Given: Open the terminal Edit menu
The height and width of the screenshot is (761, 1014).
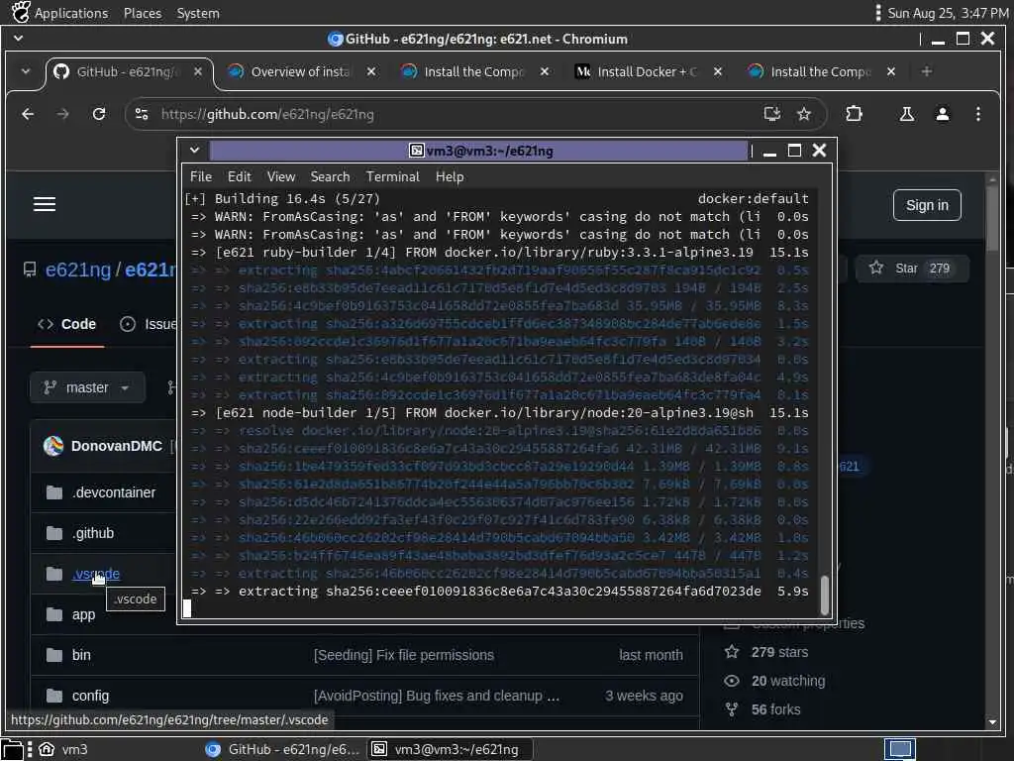Looking at the screenshot, I should (239, 176).
